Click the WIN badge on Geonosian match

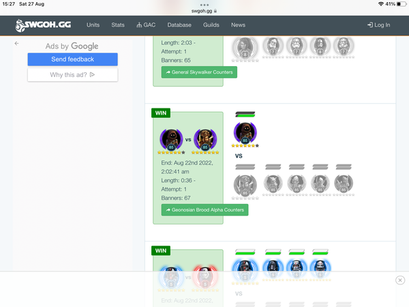(x=161, y=113)
